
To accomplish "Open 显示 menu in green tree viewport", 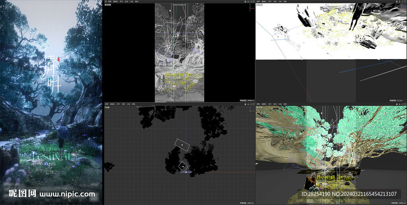I will 270,104.
